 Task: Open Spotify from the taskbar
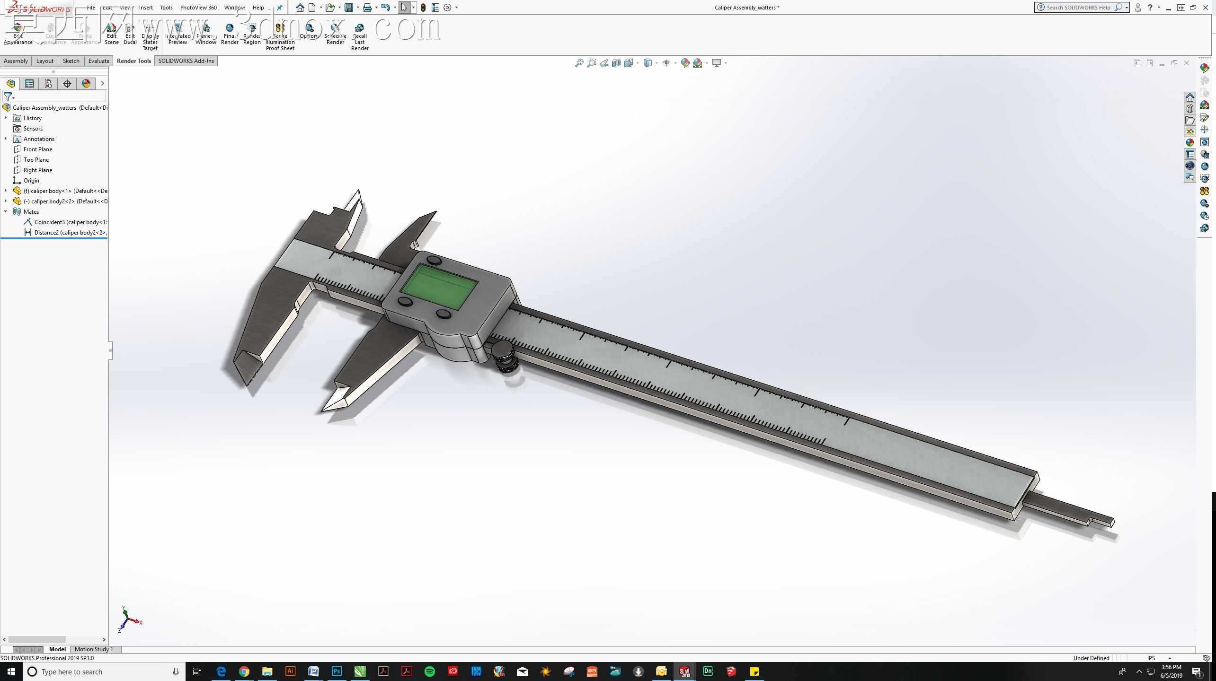tap(429, 672)
